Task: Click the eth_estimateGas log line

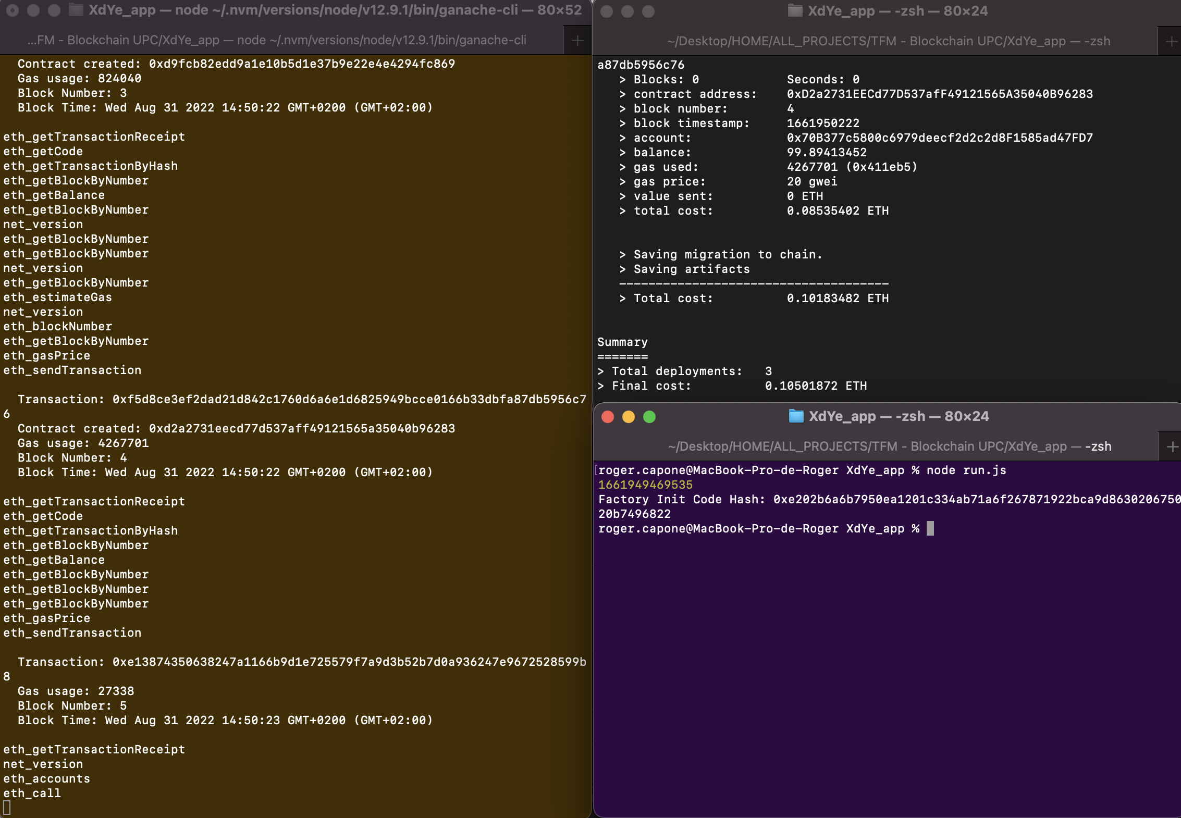Action: point(58,297)
